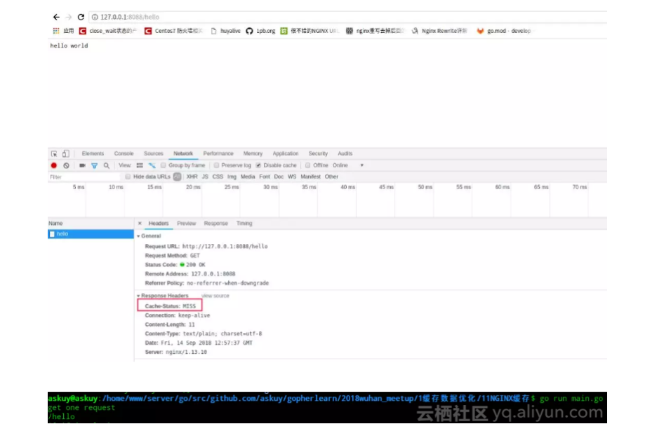Reload the page with the refresh icon
The width and height of the screenshot is (645, 438).
click(81, 17)
